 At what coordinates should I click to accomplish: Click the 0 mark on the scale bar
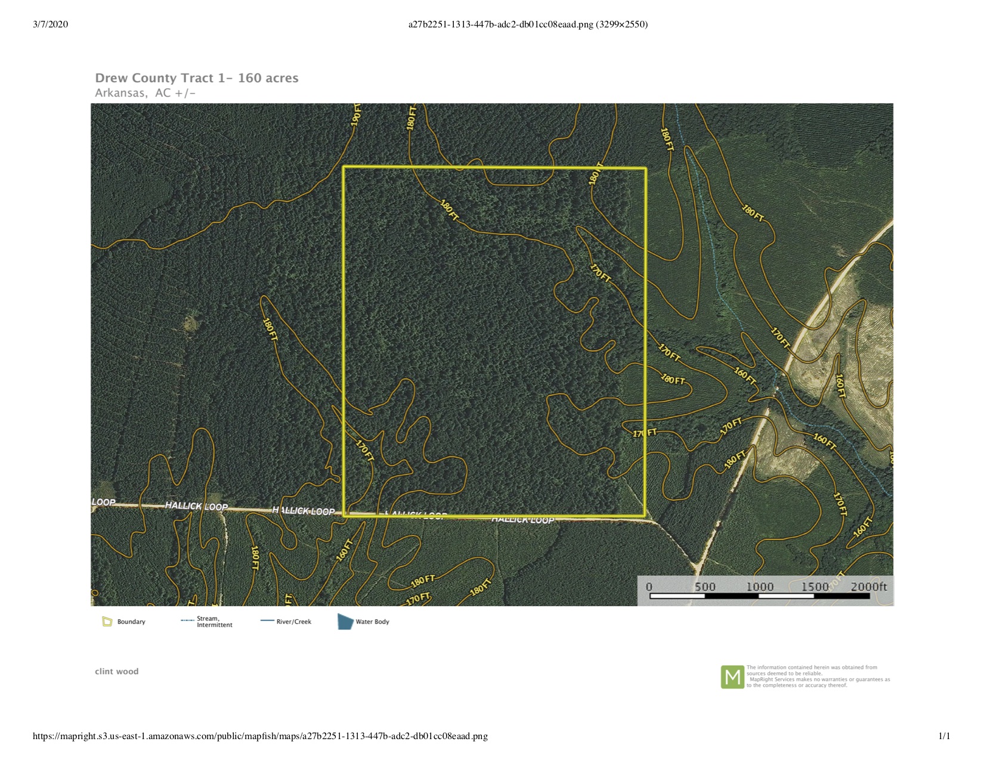pyautogui.click(x=649, y=587)
